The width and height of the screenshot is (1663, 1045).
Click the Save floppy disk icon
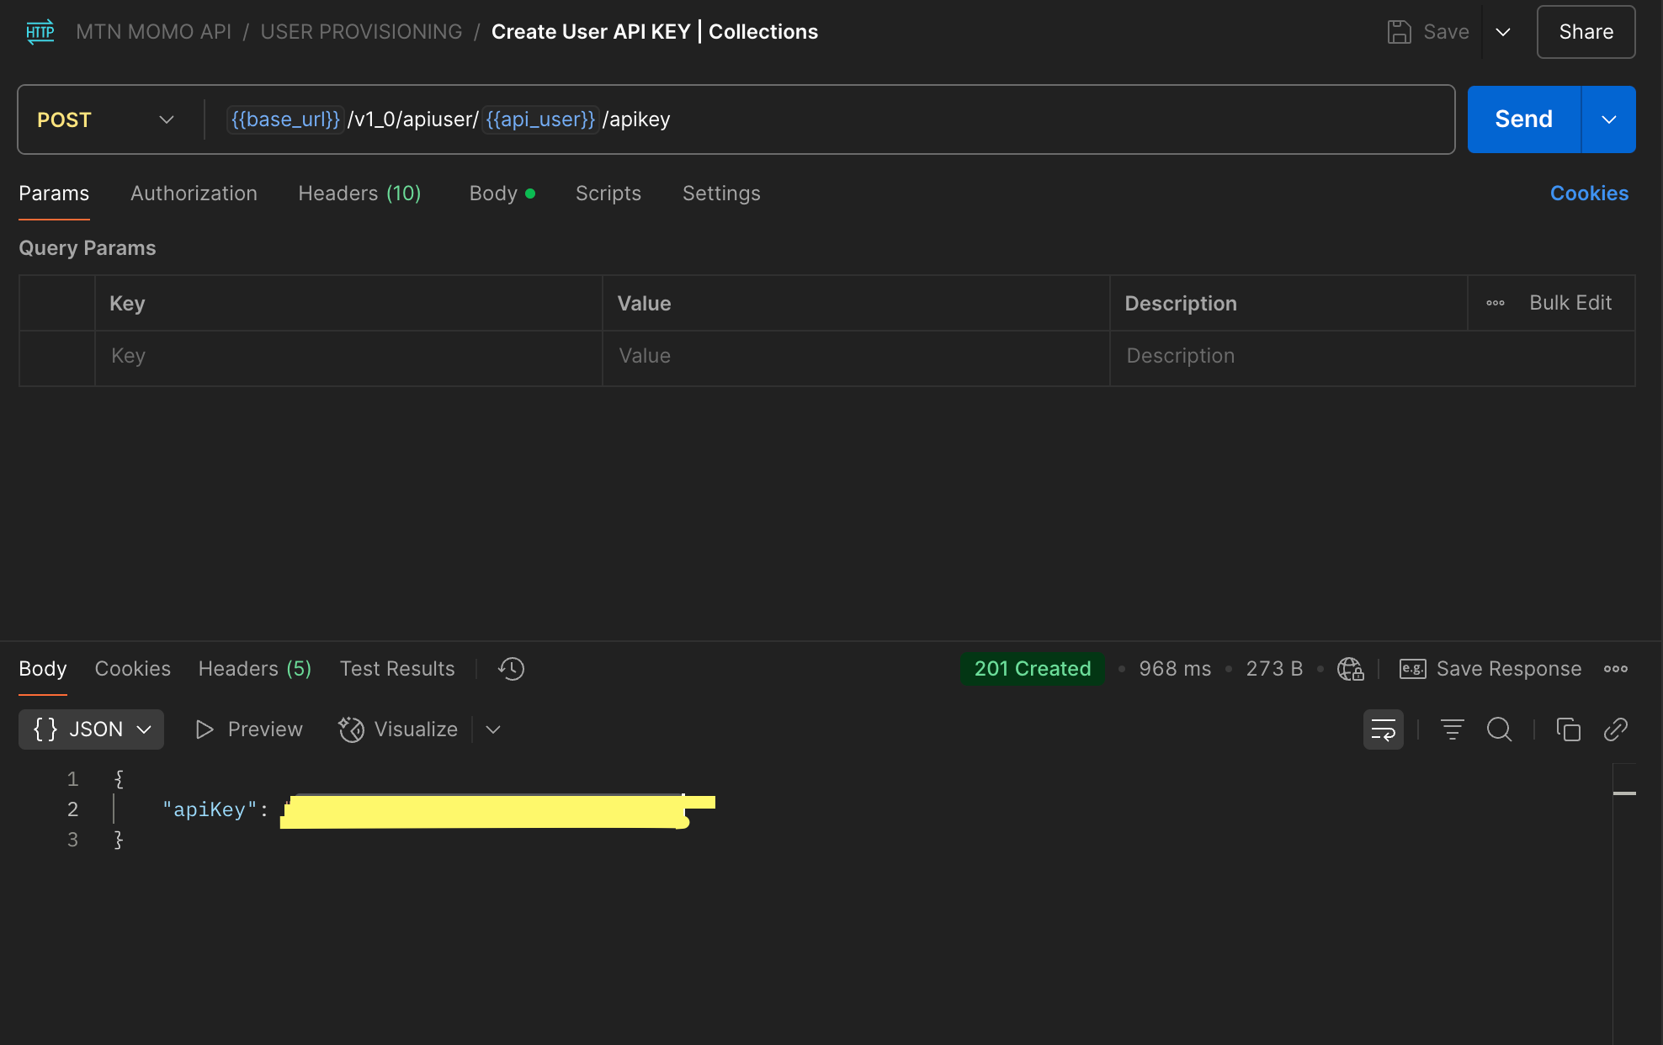coord(1399,32)
